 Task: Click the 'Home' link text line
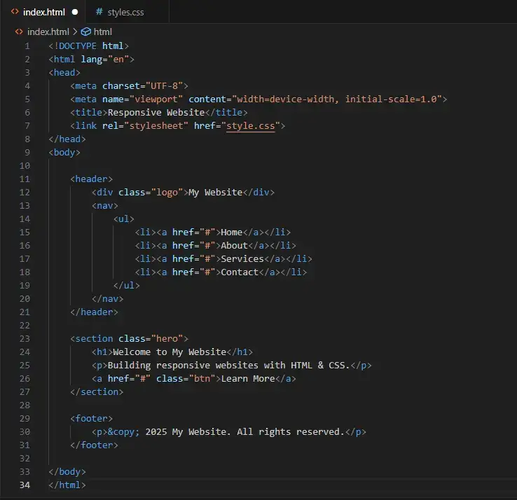(213, 232)
